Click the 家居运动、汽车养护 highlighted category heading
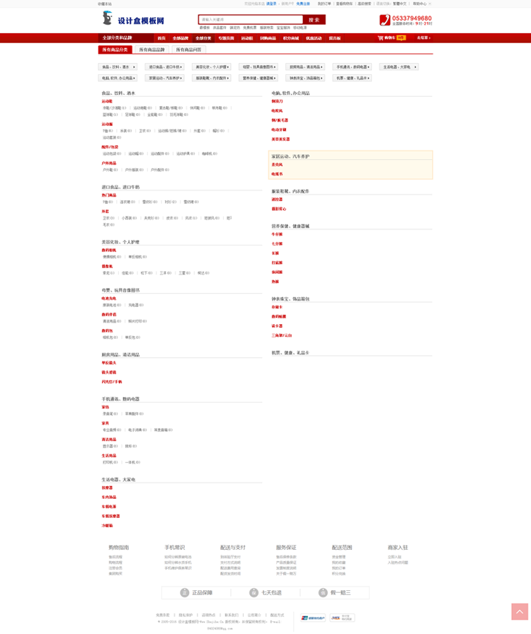Viewport: 531px width, 634px height. (x=290, y=156)
